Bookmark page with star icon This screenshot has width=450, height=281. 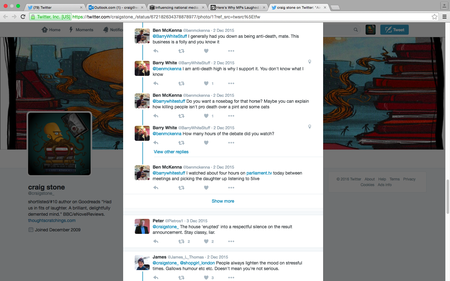(x=434, y=17)
